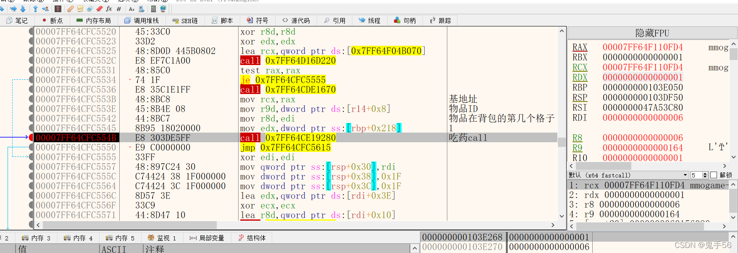
Task: Select the RDX register value 0000000000000001
Action: click(x=643, y=77)
